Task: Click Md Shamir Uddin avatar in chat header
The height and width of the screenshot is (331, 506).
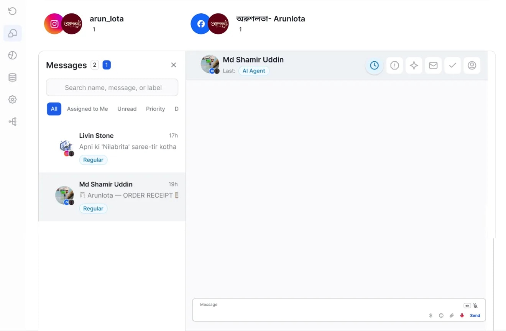Action: click(x=210, y=64)
